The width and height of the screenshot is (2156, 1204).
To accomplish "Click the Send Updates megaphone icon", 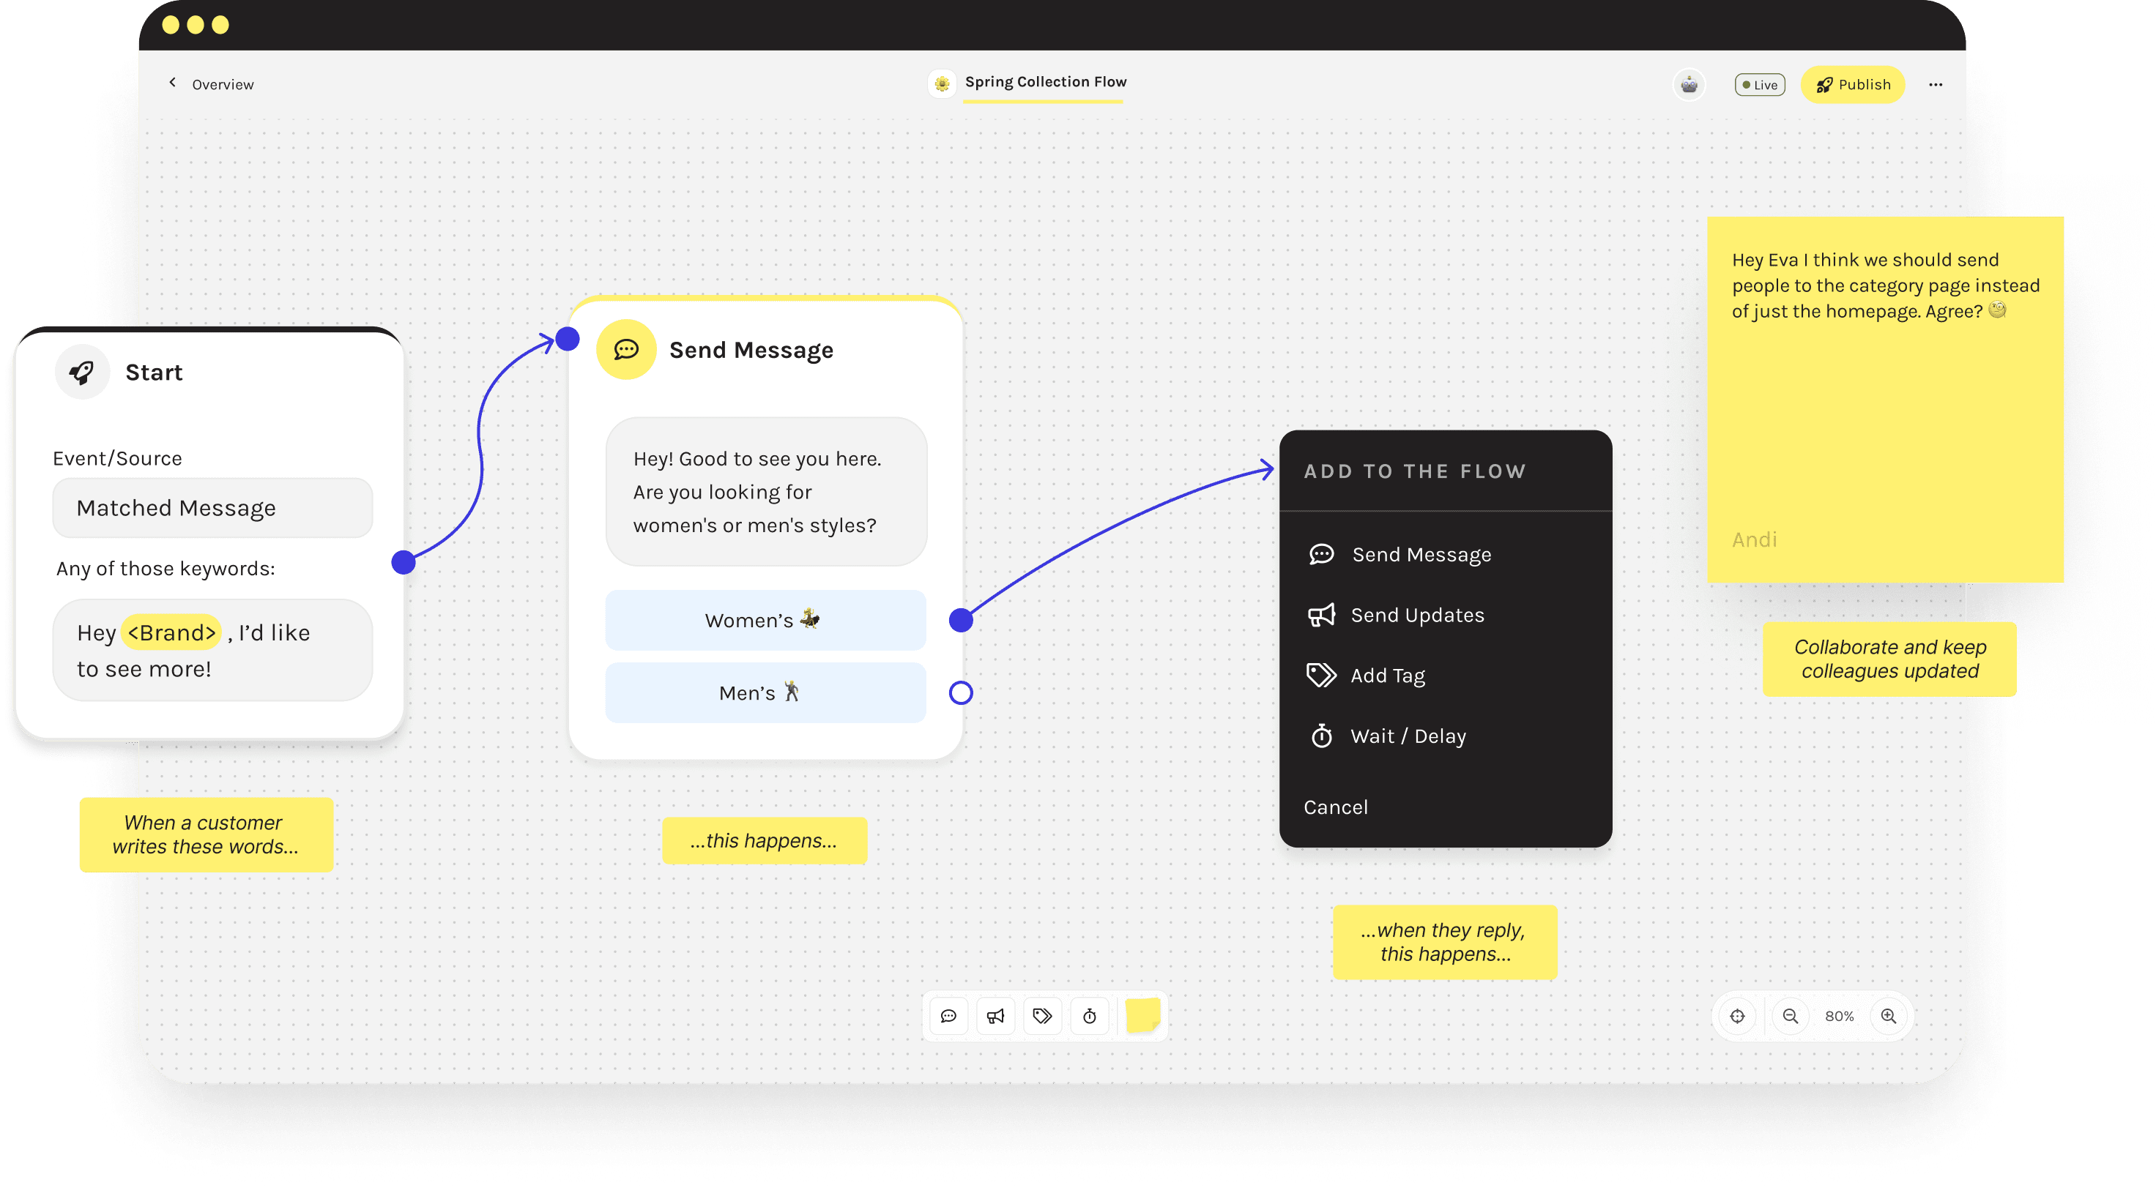I will coord(1321,614).
